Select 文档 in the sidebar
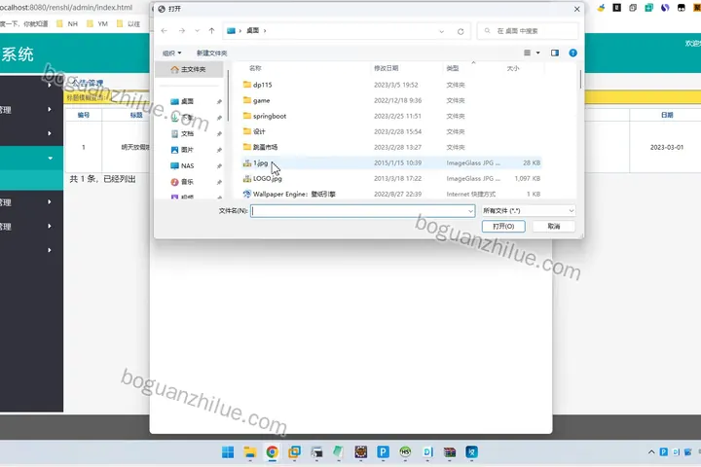The image size is (701, 467). pos(188,133)
